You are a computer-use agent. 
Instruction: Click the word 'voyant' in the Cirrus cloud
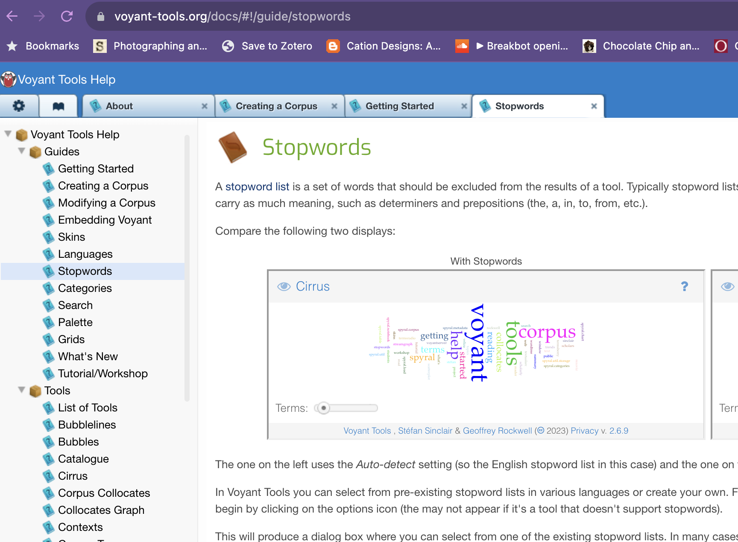click(x=478, y=342)
